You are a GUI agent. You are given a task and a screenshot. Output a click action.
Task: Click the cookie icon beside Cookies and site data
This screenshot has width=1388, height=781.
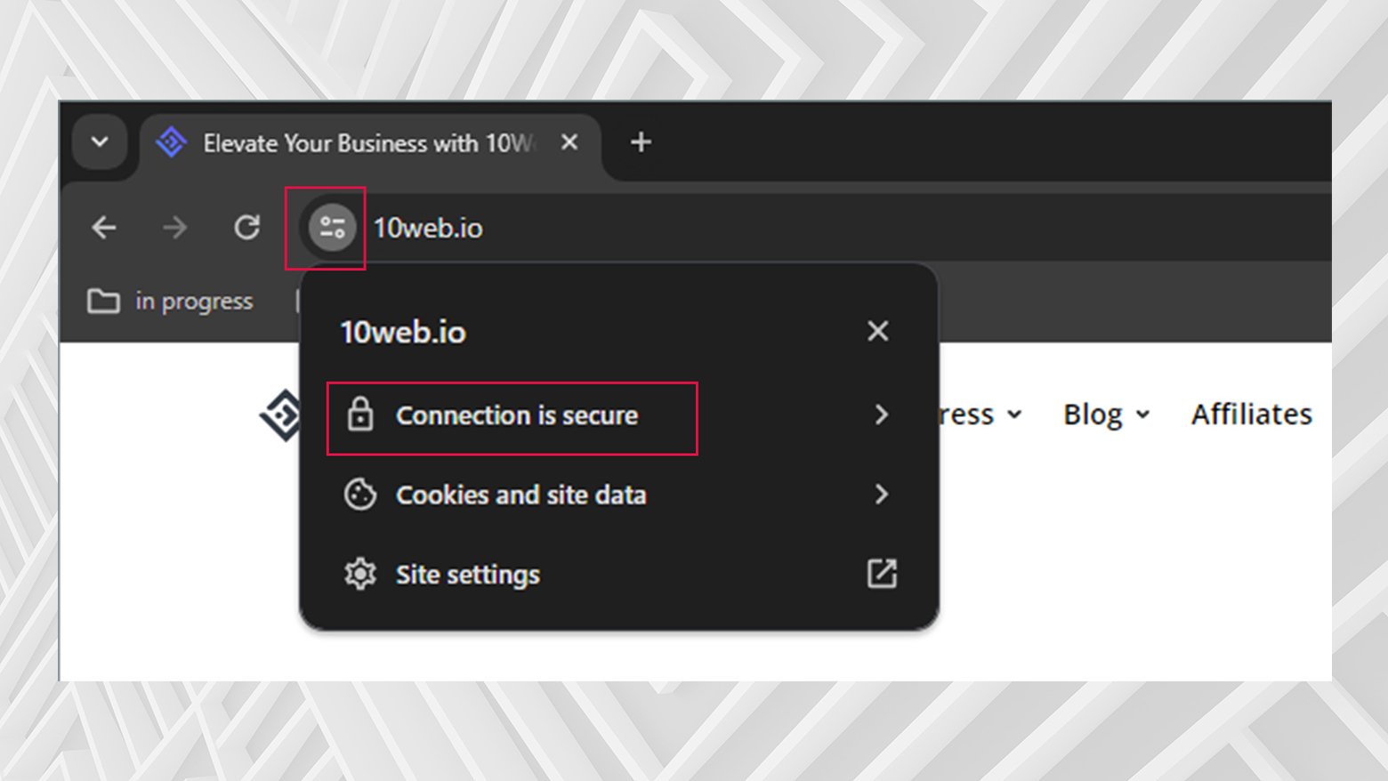point(360,495)
